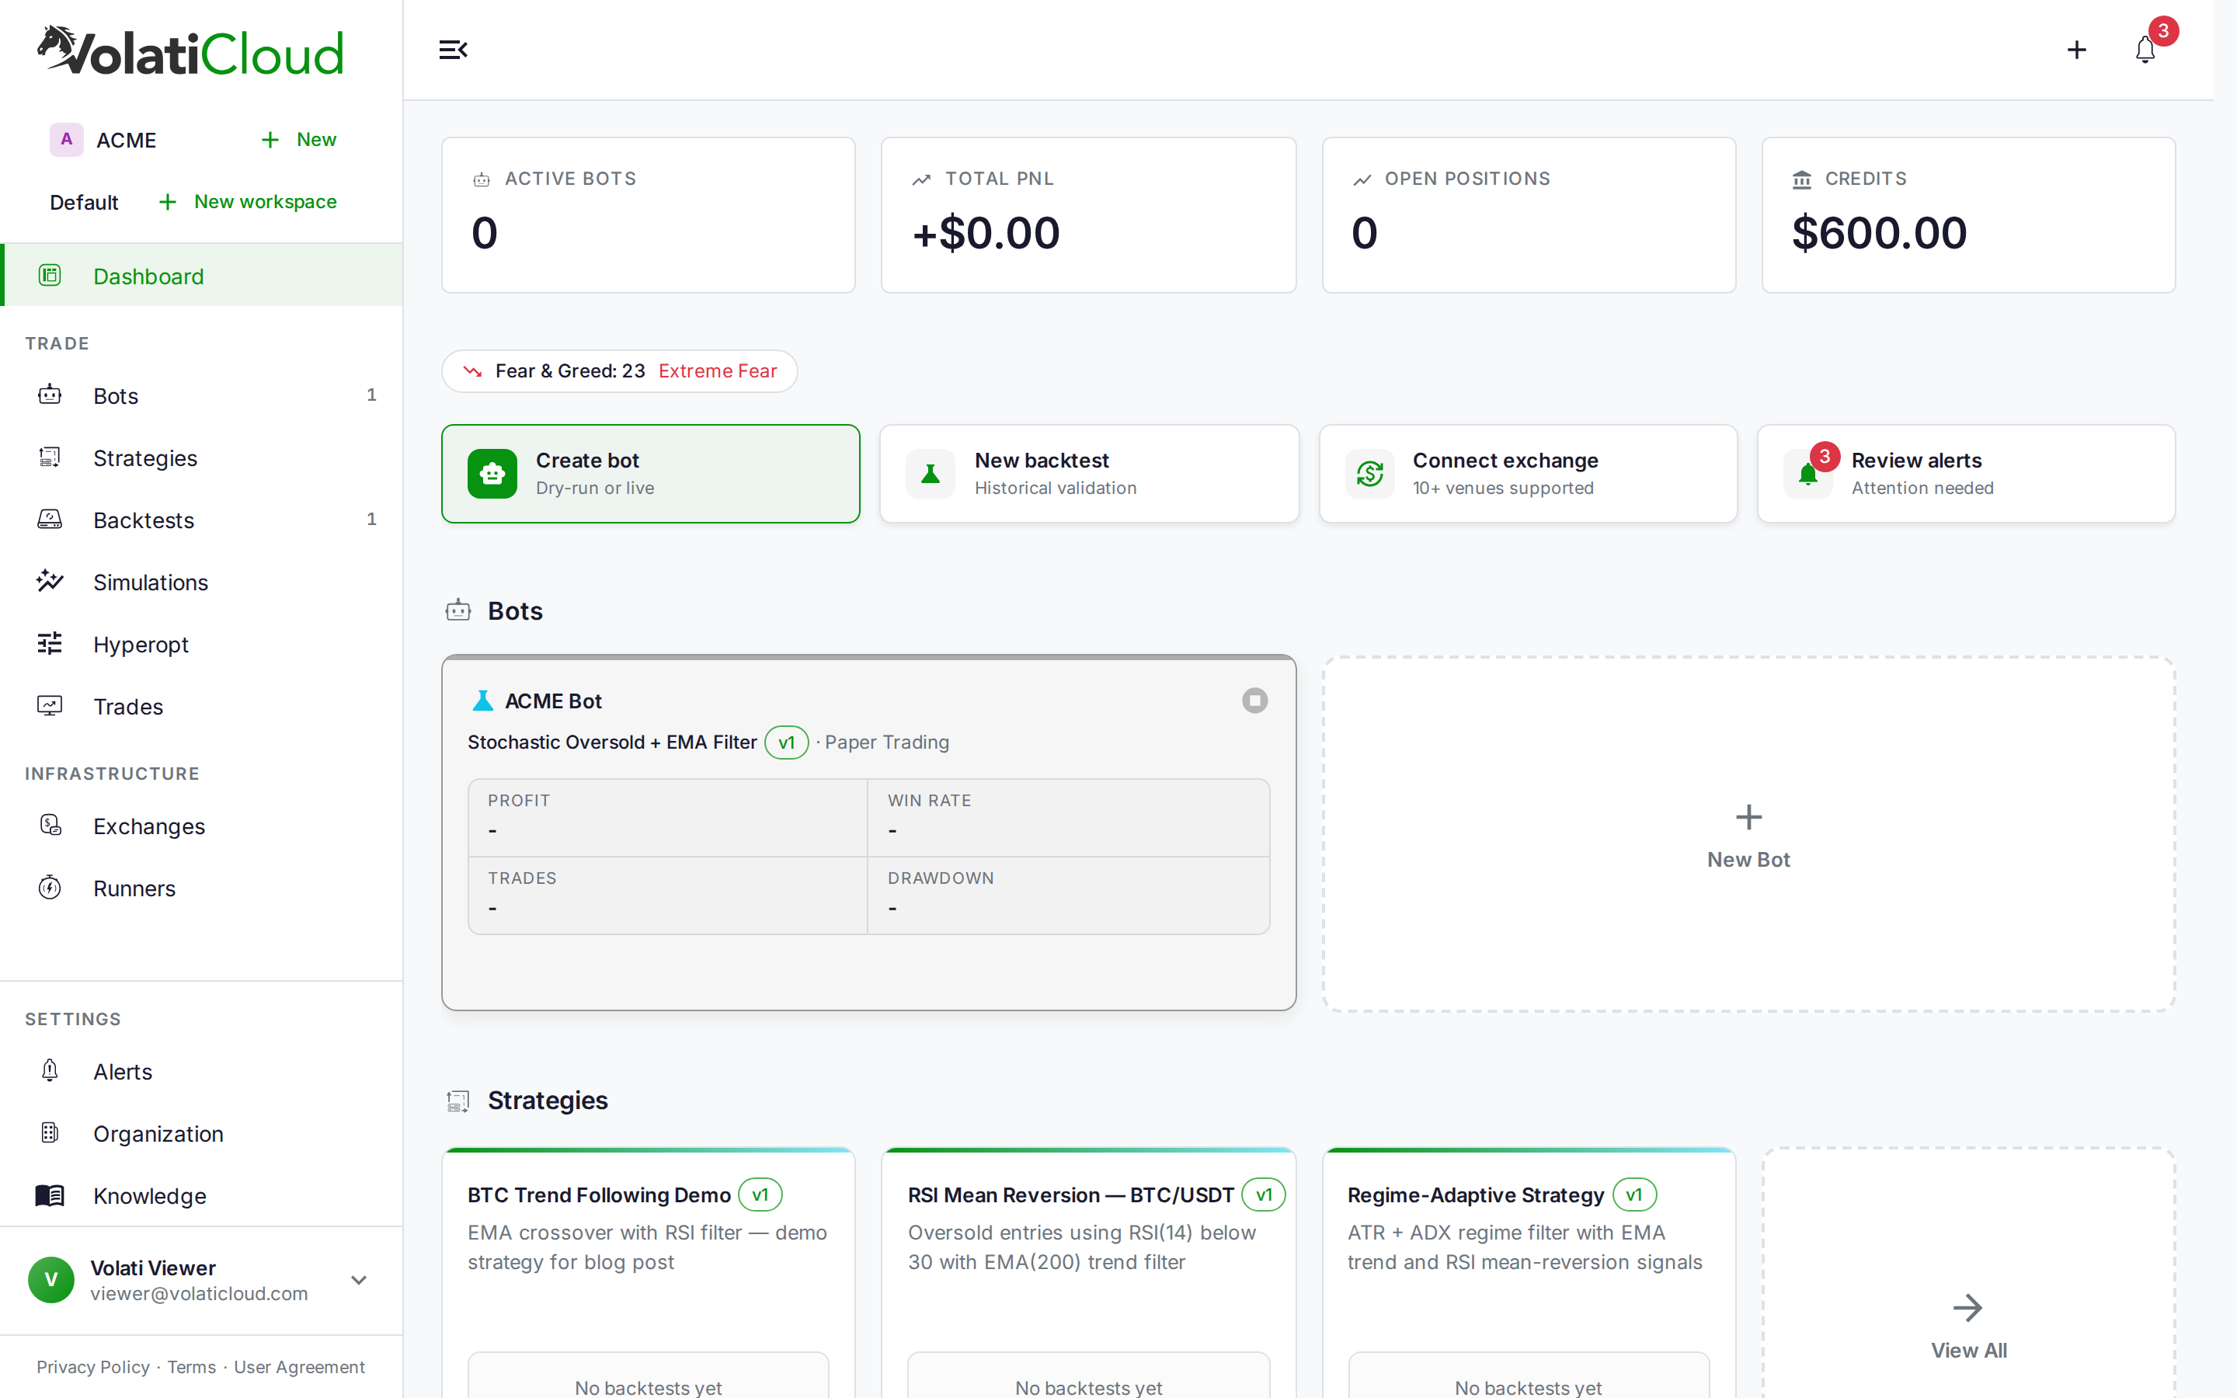Click New workspace button
The height and width of the screenshot is (1398, 2237).
pos(247,202)
